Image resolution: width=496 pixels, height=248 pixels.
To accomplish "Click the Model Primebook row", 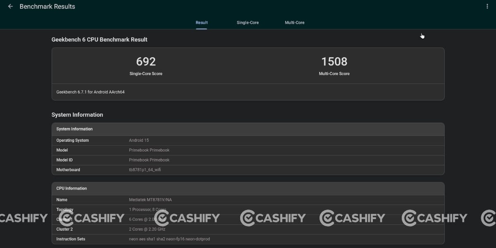I will (248, 150).
